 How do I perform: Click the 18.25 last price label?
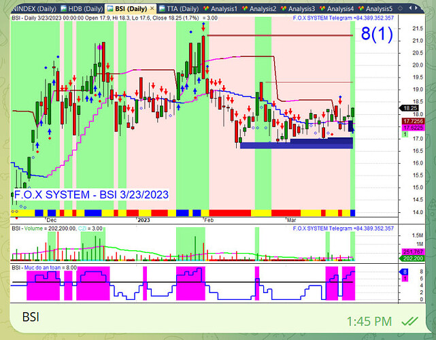(410, 108)
